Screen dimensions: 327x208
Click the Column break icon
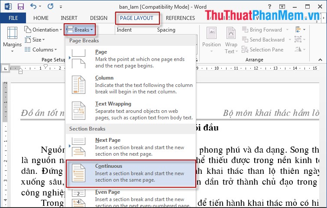pos(78,85)
